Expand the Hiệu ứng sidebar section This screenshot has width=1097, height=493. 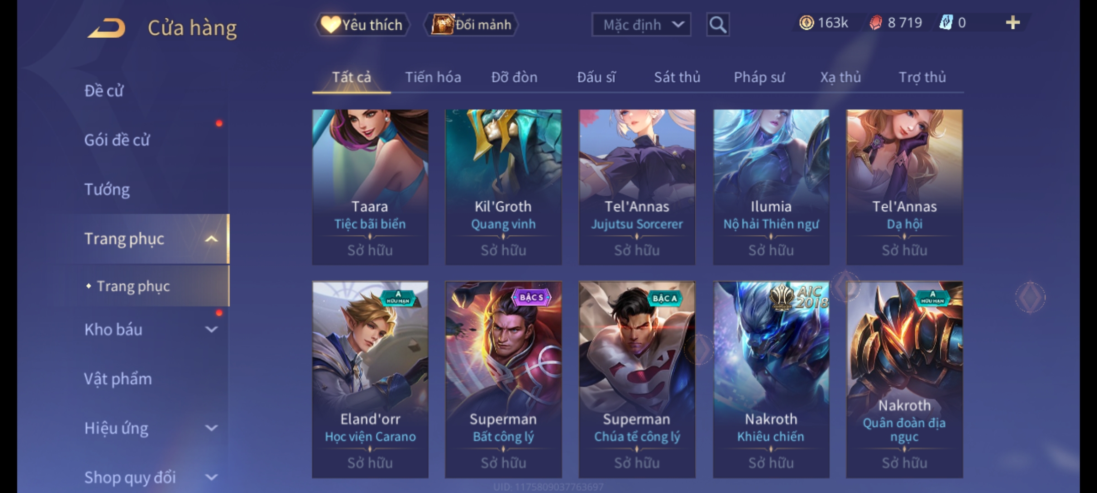(x=211, y=428)
